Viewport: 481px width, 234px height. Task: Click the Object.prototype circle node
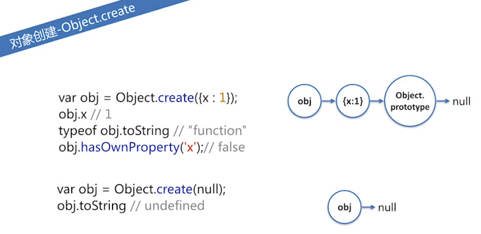coord(410,101)
